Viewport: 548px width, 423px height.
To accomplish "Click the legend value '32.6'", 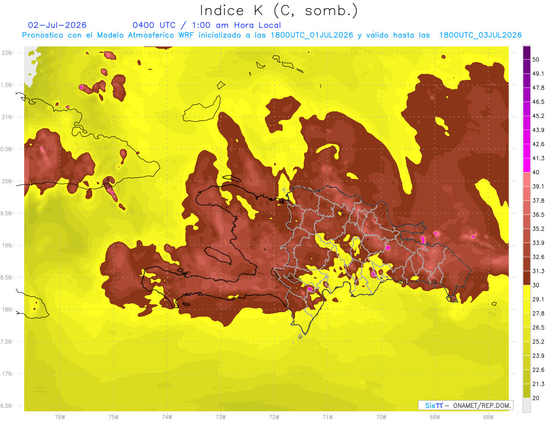I will point(538,257).
